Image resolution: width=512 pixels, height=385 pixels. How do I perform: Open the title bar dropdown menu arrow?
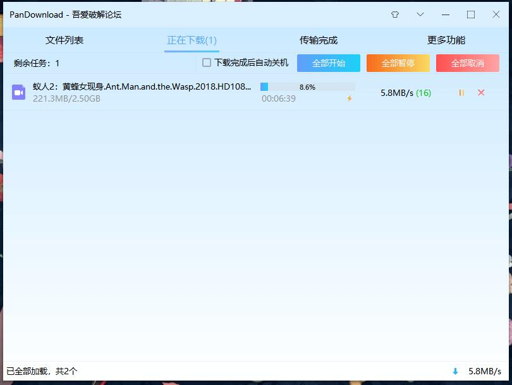click(x=420, y=15)
